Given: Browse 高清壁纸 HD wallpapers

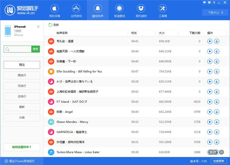Looking at the screenshot, I should [120, 10].
